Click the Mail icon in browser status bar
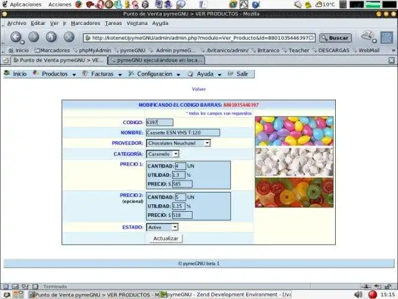This screenshot has height=299, width=398. [x=16, y=287]
